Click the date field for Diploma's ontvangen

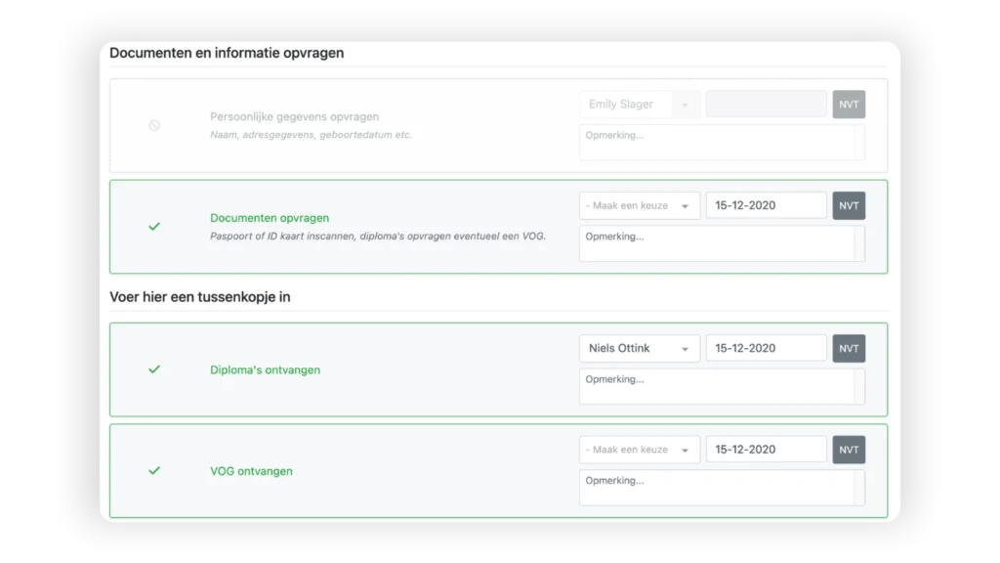(766, 348)
